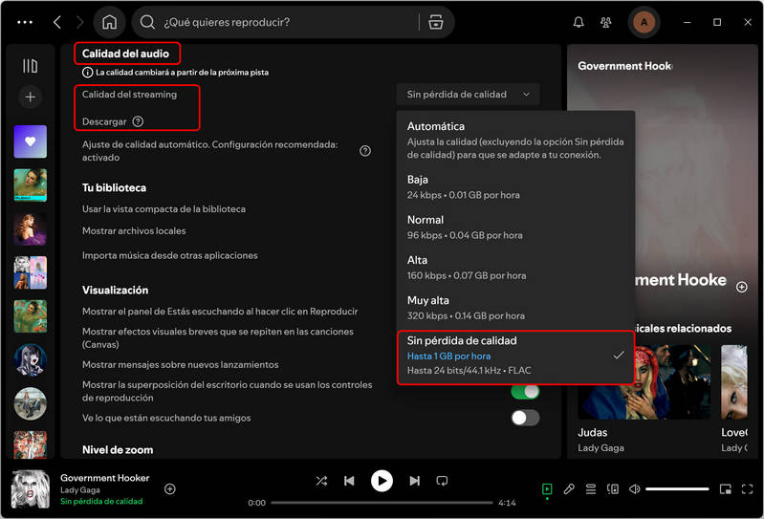Click Calidad del streaming label

coord(129,95)
